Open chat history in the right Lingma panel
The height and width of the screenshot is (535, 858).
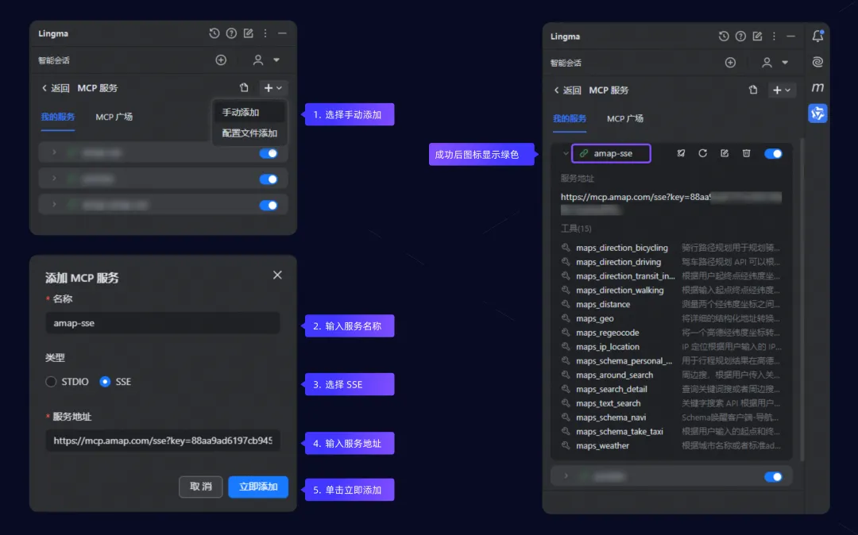pyautogui.click(x=724, y=36)
